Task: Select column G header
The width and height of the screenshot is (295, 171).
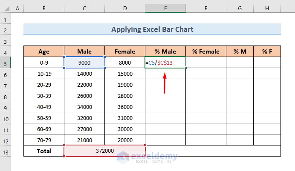Action: (240, 9)
